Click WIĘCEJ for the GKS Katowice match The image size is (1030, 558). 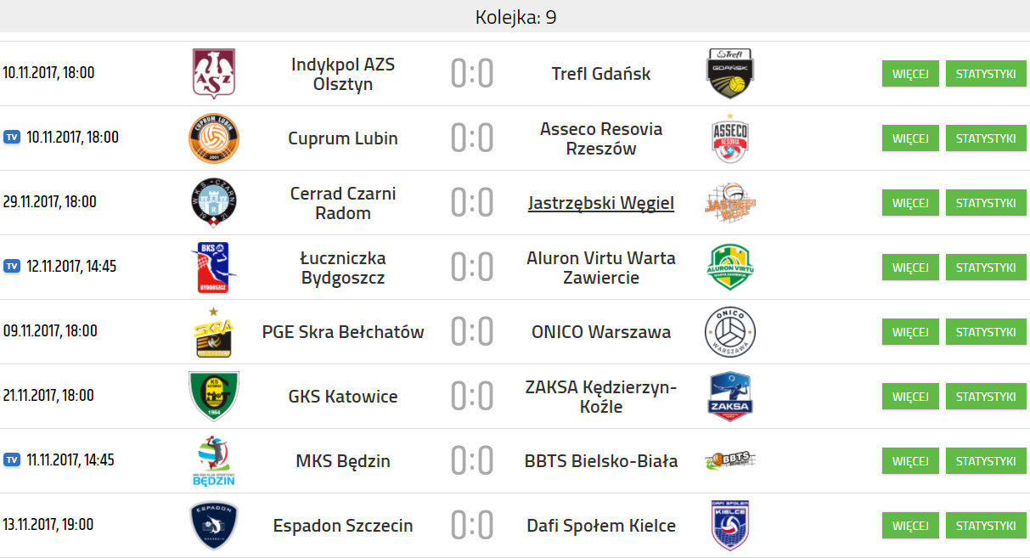point(910,397)
